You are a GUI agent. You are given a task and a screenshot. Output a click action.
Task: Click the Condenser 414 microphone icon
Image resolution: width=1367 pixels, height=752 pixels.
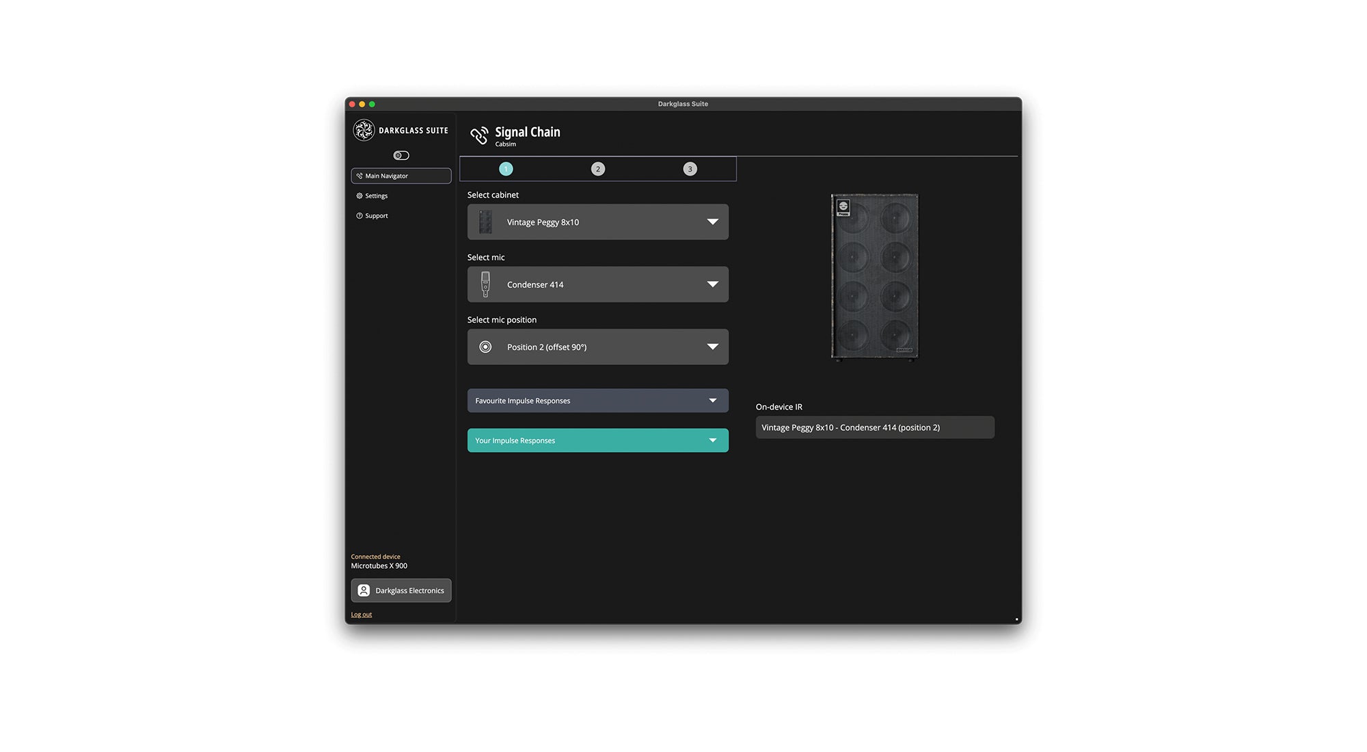(x=485, y=284)
